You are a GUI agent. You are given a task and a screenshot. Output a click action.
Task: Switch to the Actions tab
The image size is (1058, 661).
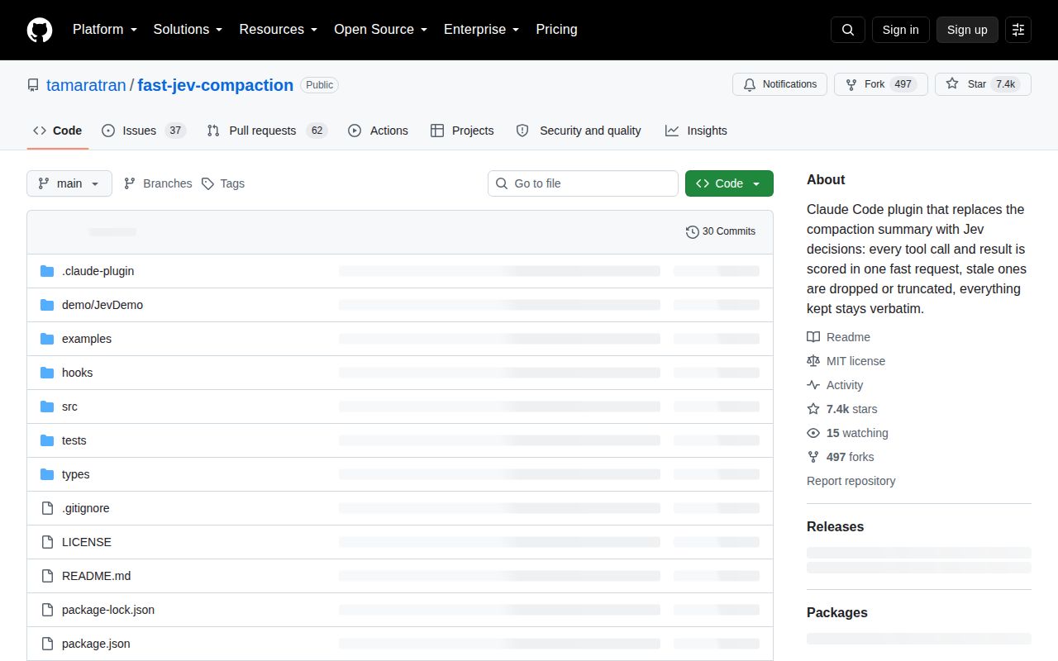(x=378, y=131)
